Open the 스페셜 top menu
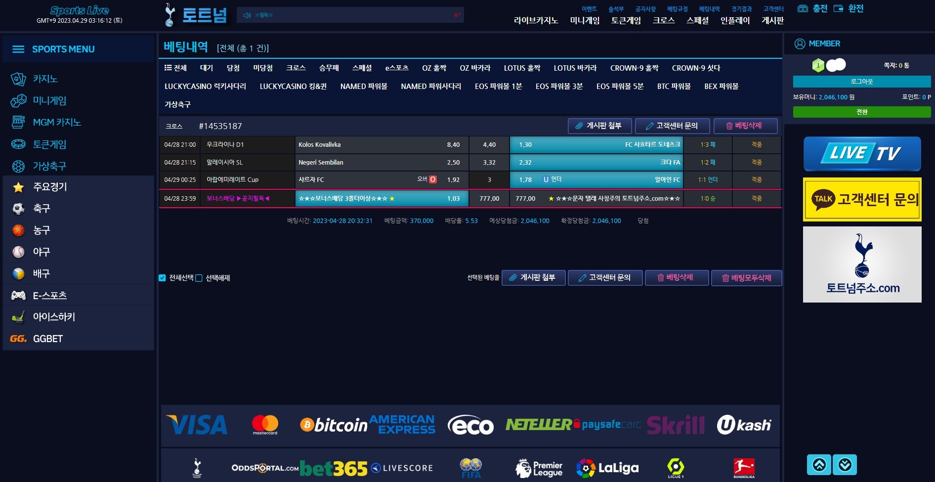The image size is (935, 482). pos(698,21)
